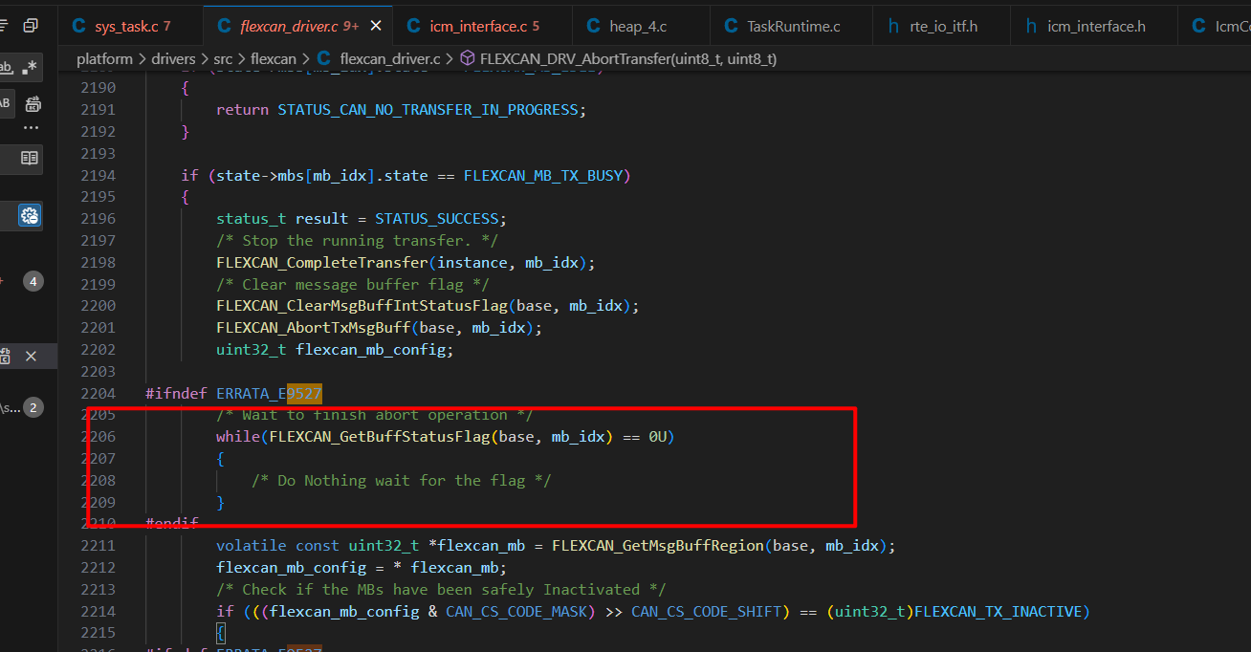Click FLEXCAN_AbortTxMsgBuff function call
The height and width of the screenshot is (652, 1251).
pyautogui.click(x=314, y=327)
